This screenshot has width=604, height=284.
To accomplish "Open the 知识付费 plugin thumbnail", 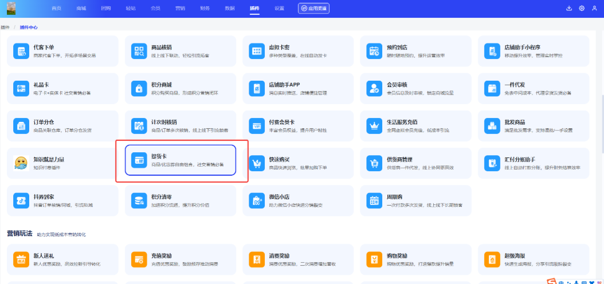I will (21, 163).
